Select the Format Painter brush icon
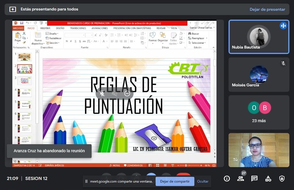This screenshot has width=294, height=190. (24, 43)
